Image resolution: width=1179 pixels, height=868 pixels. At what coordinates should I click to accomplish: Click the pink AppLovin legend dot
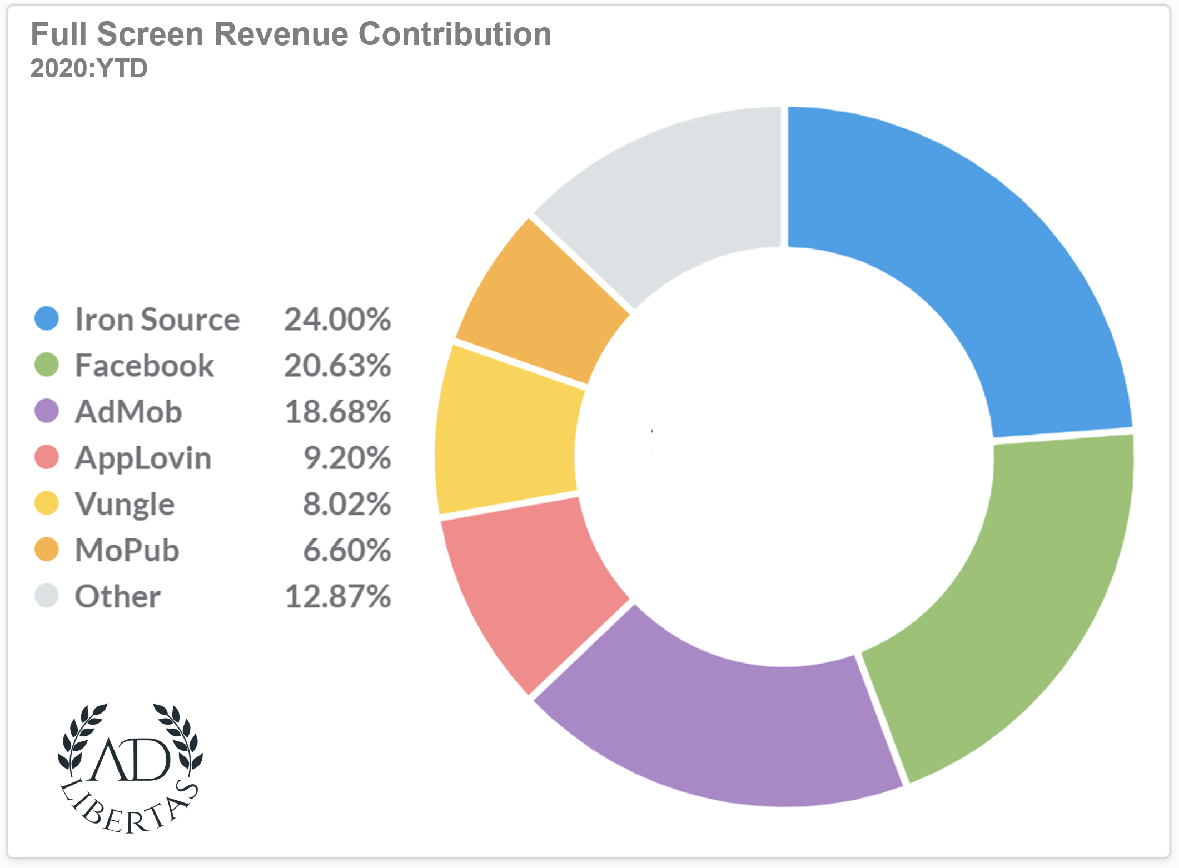click(x=47, y=457)
